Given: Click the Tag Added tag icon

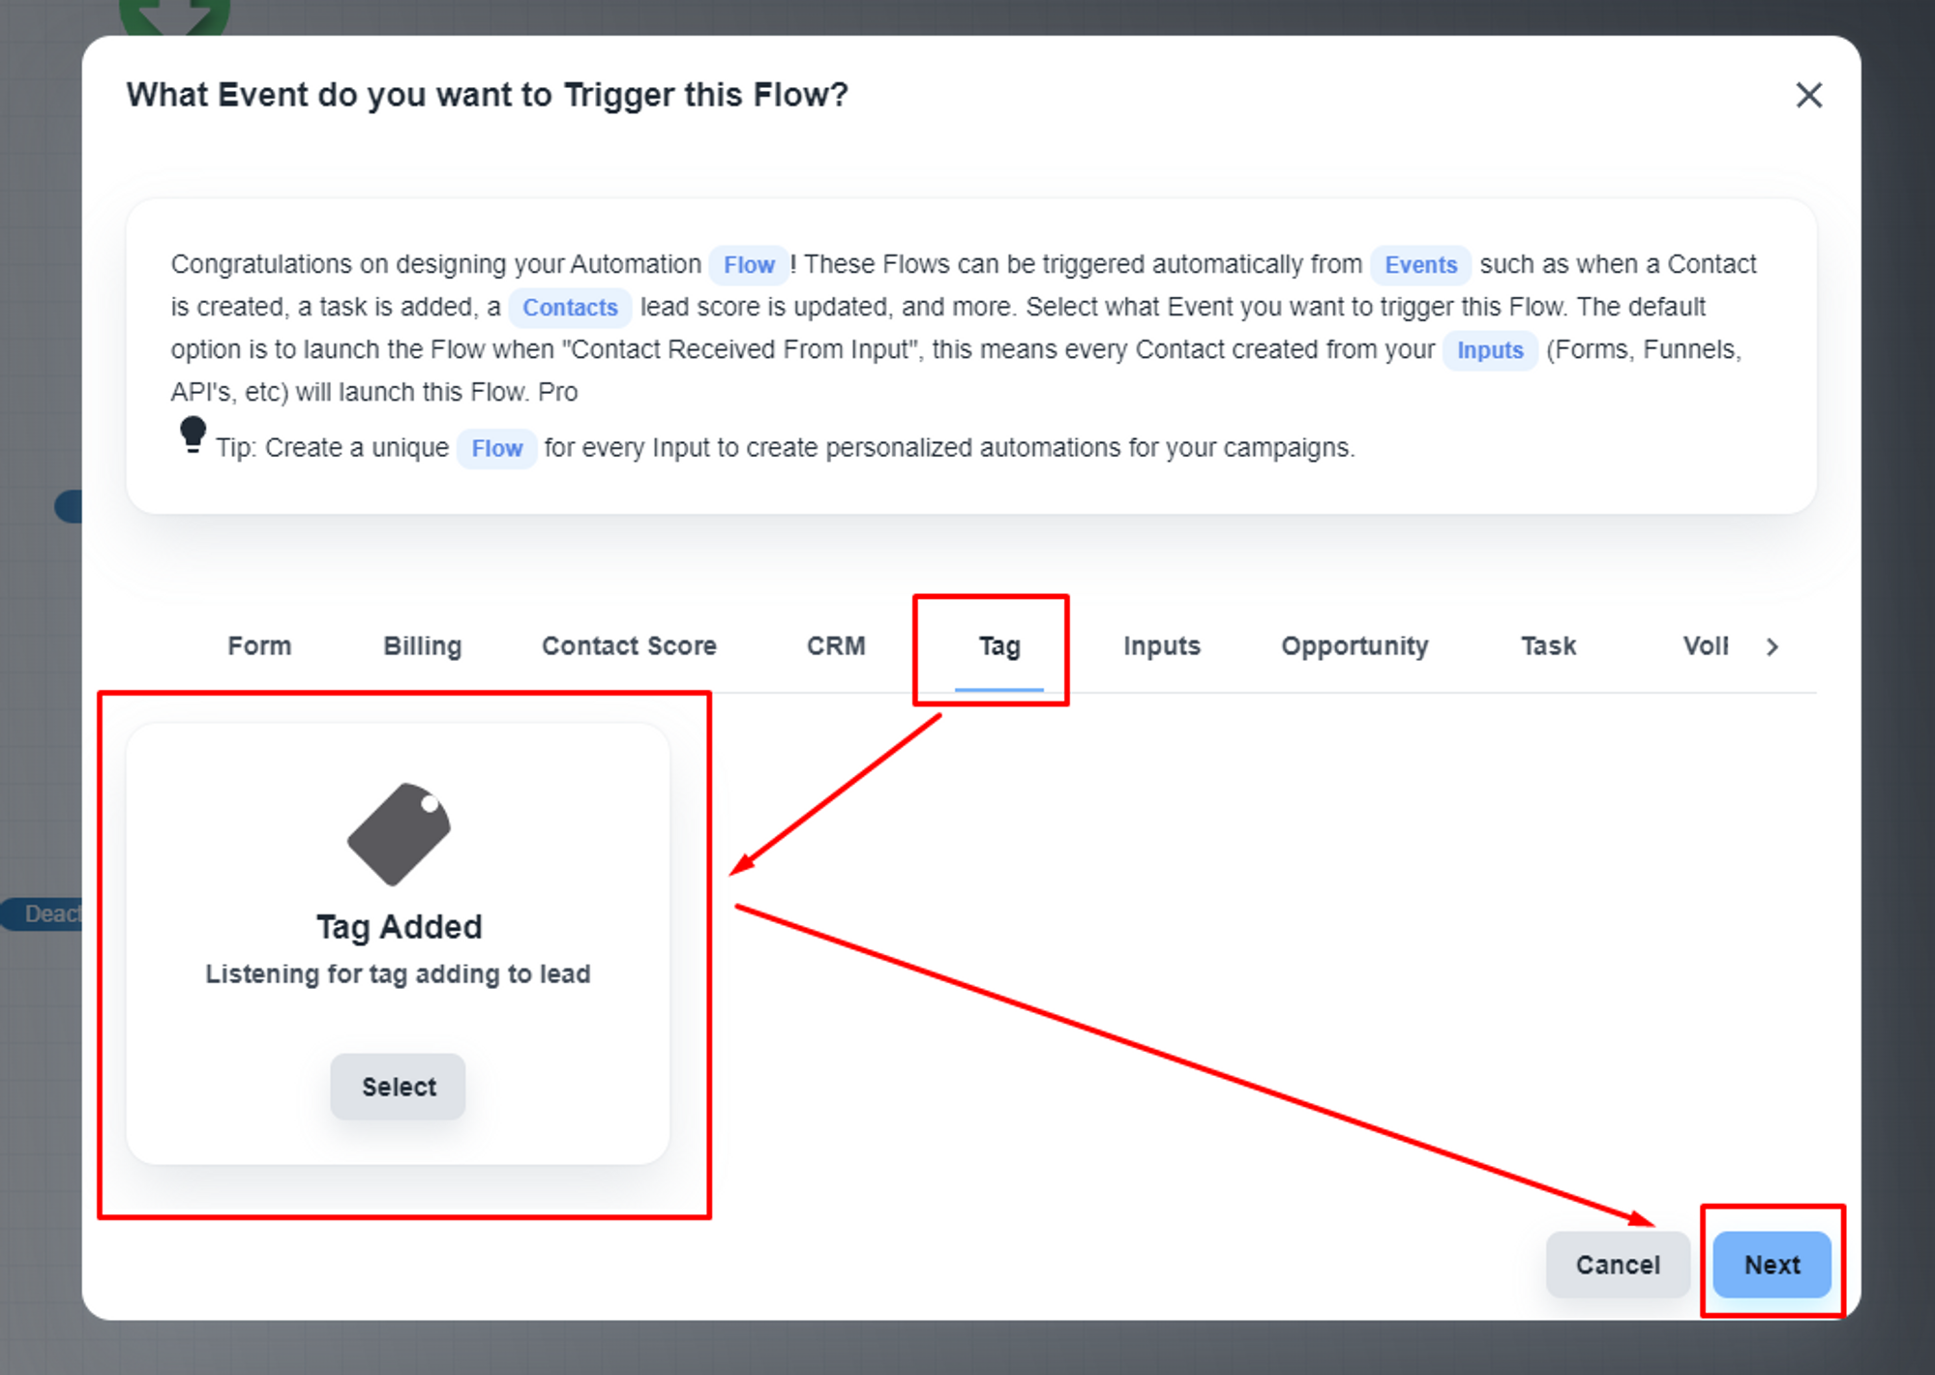Looking at the screenshot, I should 399,833.
